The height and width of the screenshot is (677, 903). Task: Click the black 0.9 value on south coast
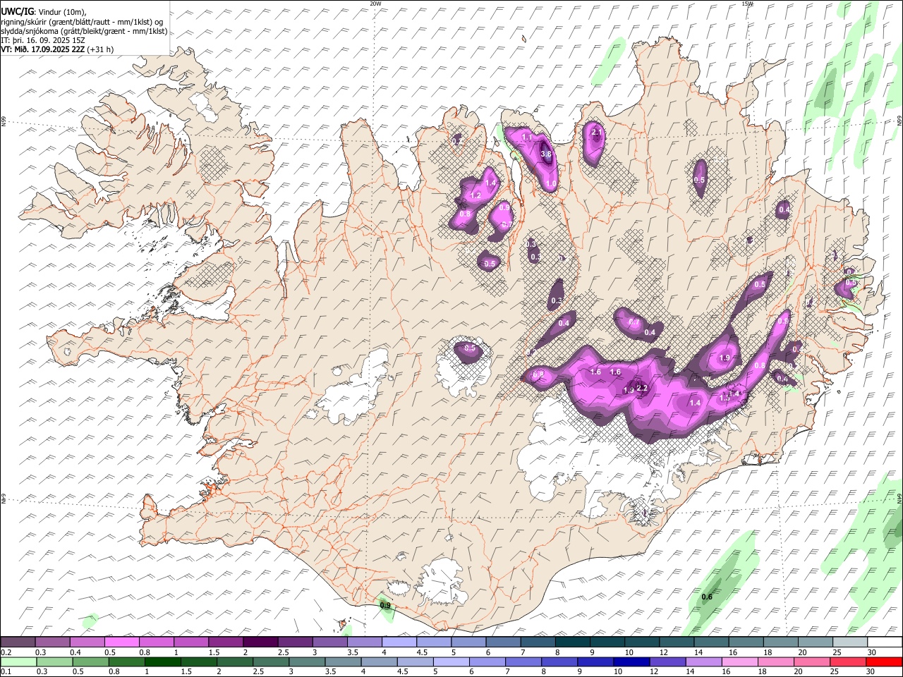[x=385, y=605]
